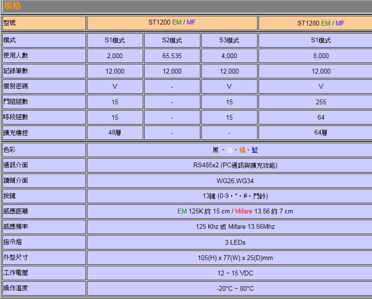
Task: Select the 105(H) x 77(W) x 25(D)mm dimensions
Action: point(235,258)
